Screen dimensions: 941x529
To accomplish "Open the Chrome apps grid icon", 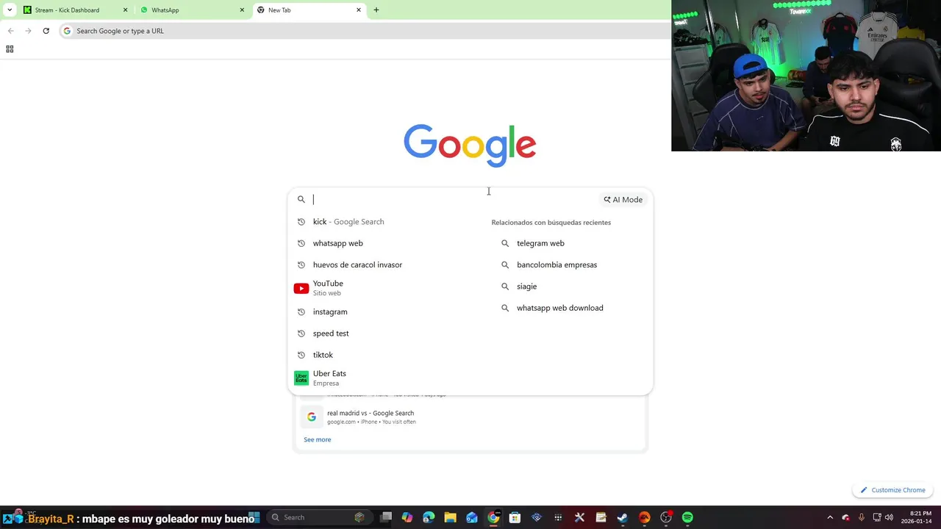I will (10, 49).
